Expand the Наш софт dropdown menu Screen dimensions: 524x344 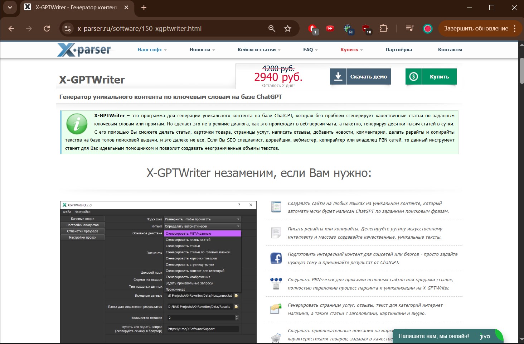tap(152, 50)
